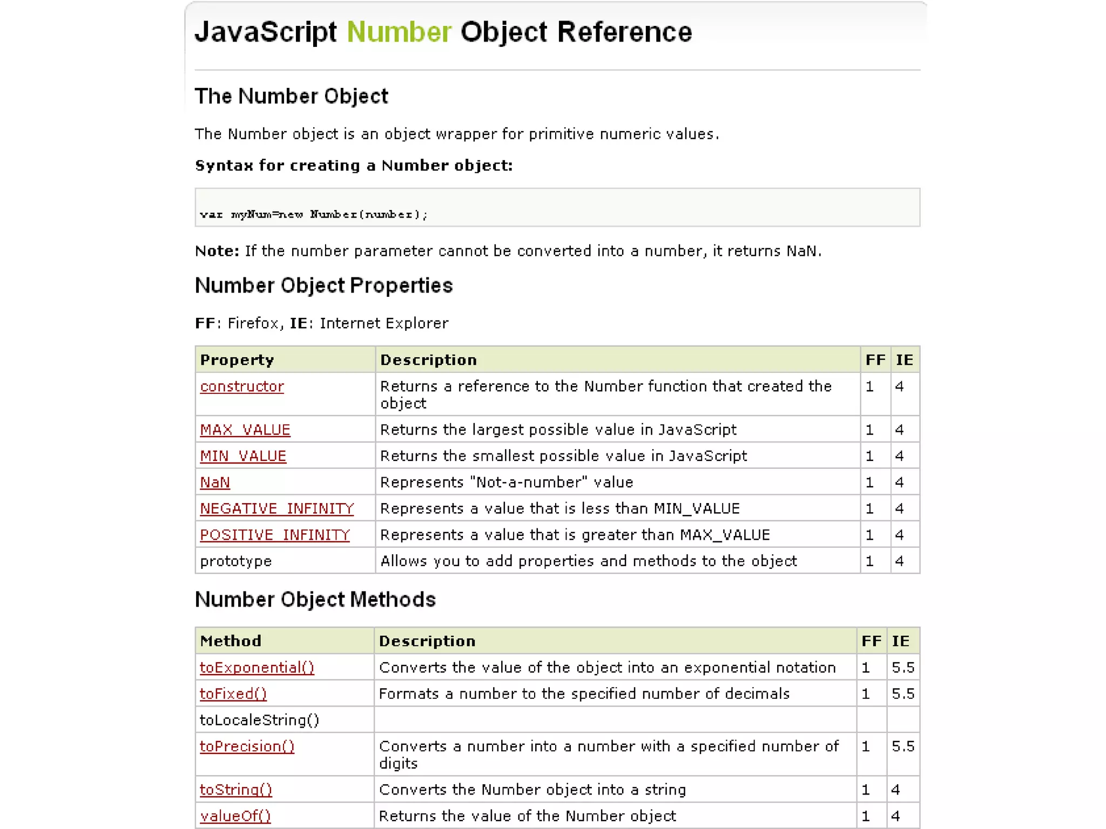The width and height of the screenshot is (1106, 829).
Task: Click the prototype property cell
Action: [x=236, y=561]
